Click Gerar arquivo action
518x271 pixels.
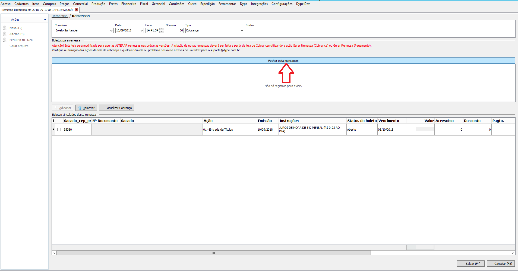(x=19, y=46)
